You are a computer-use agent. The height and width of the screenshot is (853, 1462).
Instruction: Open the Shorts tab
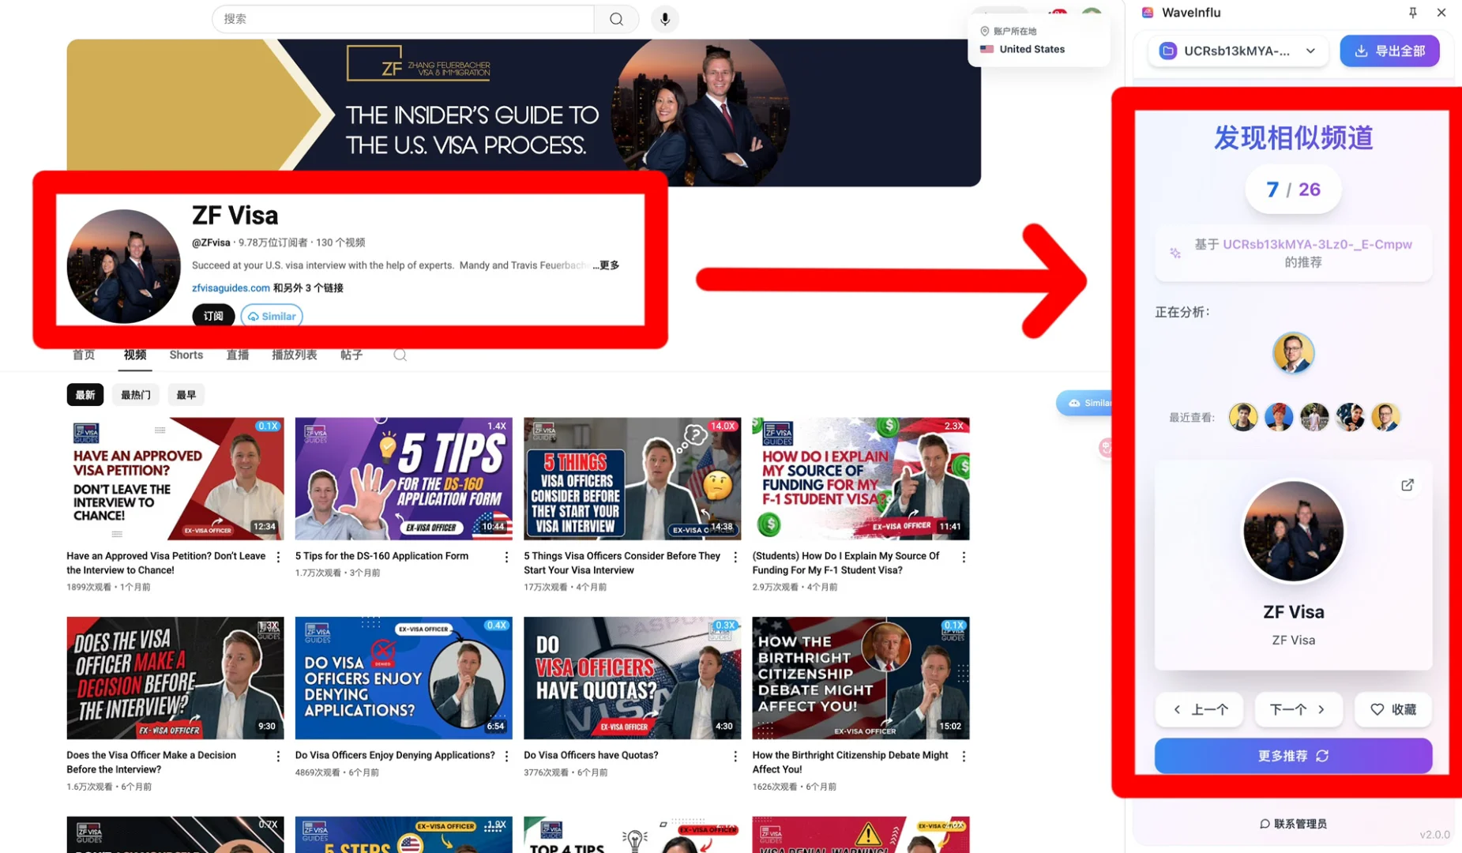(186, 355)
